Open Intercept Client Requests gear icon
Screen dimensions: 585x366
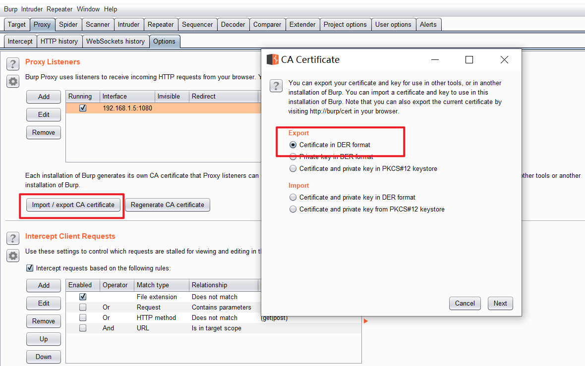(x=13, y=256)
